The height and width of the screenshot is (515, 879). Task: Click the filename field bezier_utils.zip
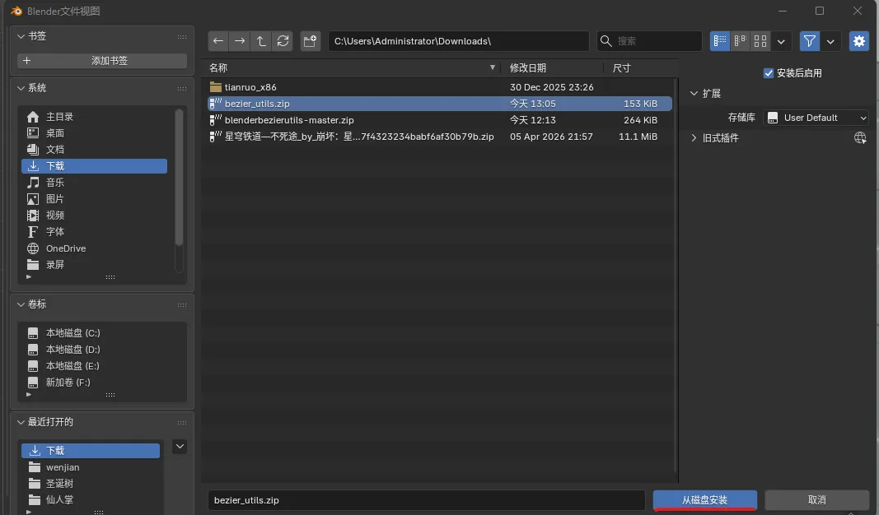[x=427, y=500]
